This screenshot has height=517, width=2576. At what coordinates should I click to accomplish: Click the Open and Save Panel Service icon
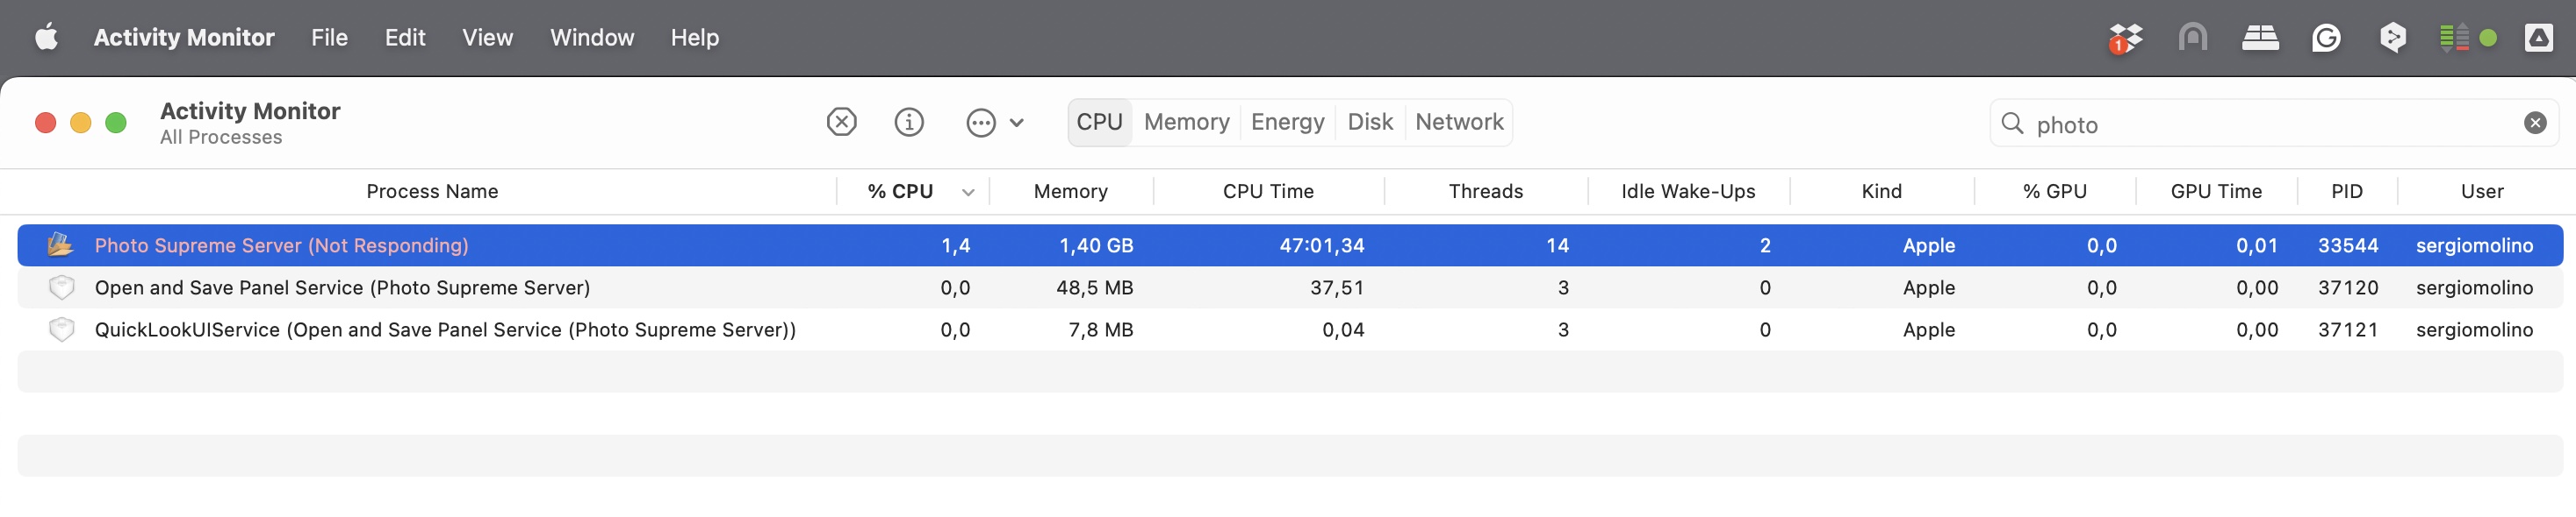61,287
